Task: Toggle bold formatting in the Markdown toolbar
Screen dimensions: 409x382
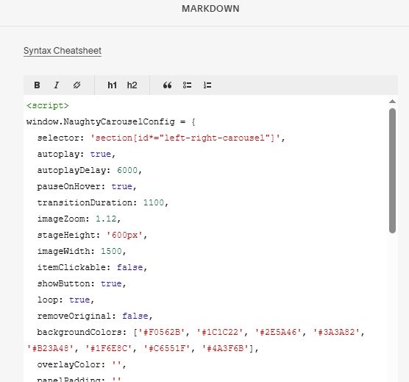Action: coord(37,85)
